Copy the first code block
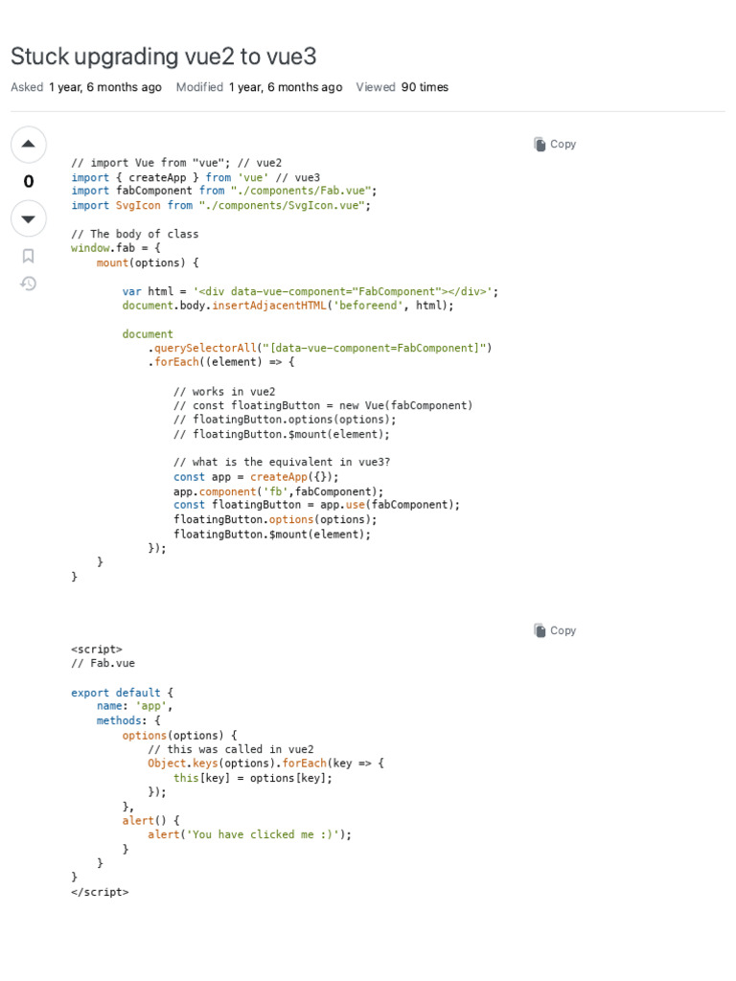This screenshot has height=981, width=736. [x=555, y=144]
